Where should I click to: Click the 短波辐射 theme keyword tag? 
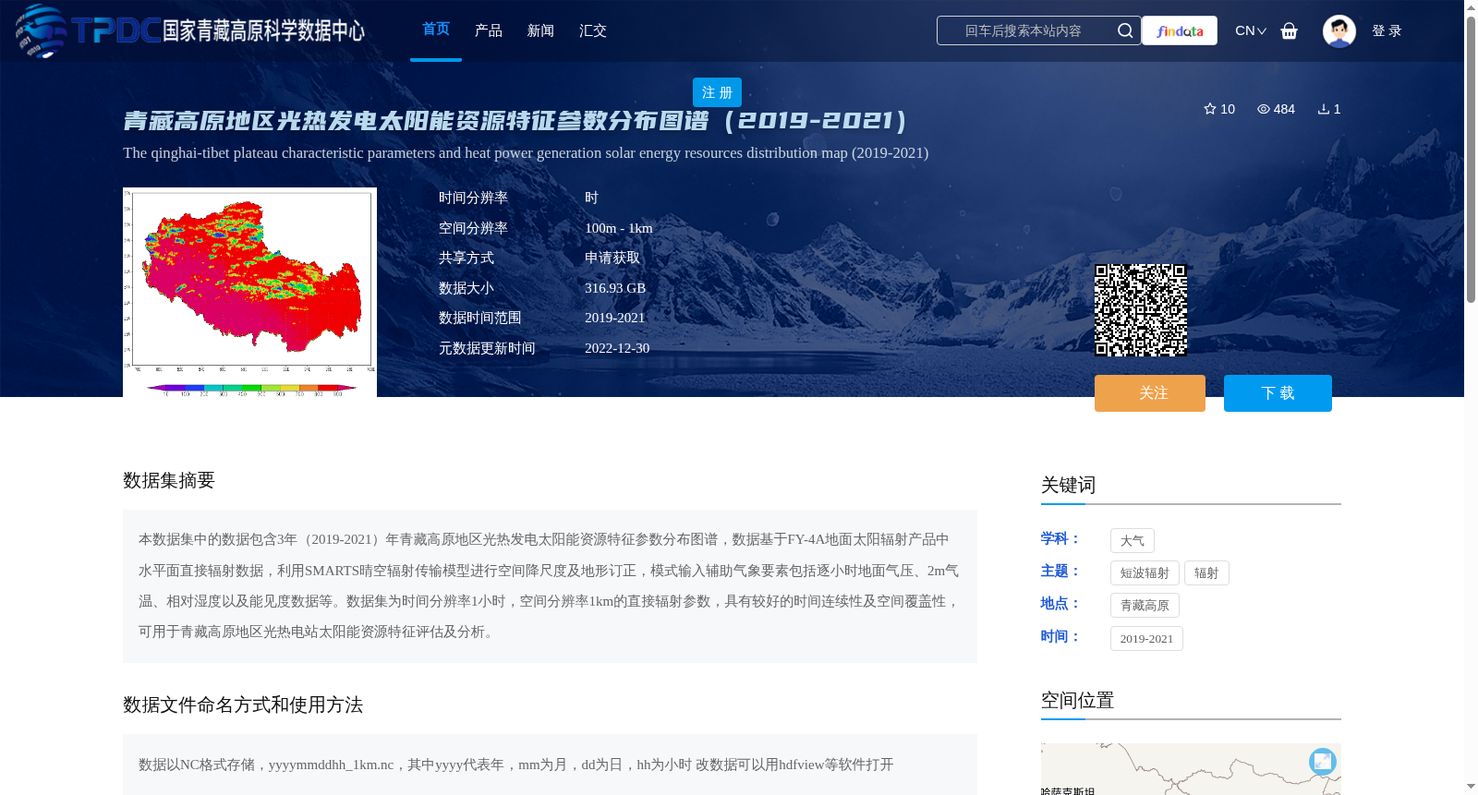point(1145,573)
